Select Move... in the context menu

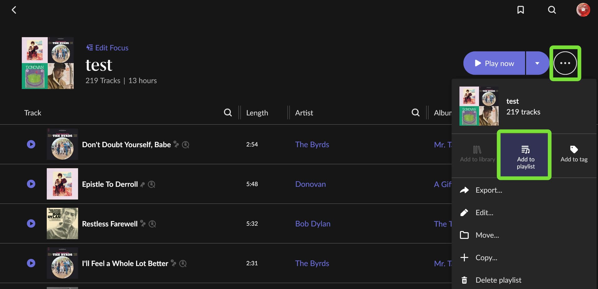tap(487, 235)
